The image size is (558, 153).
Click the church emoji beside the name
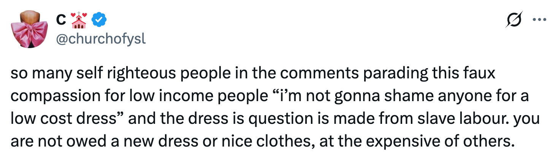click(x=78, y=20)
